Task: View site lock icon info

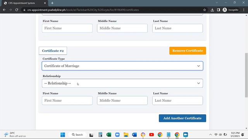Action: 24,10
